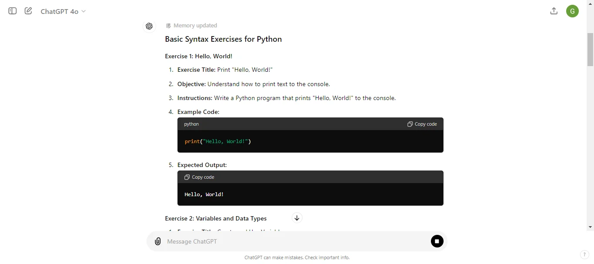
Task: Open the Memory updated pencil icon
Action: coord(168,26)
